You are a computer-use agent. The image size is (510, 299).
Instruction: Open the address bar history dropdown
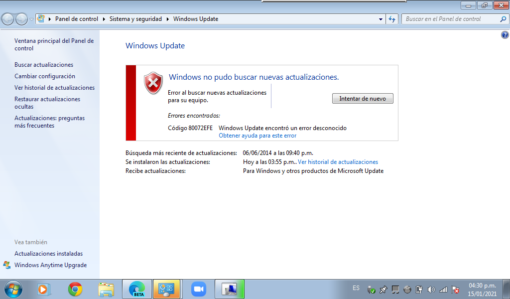[x=381, y=19]
